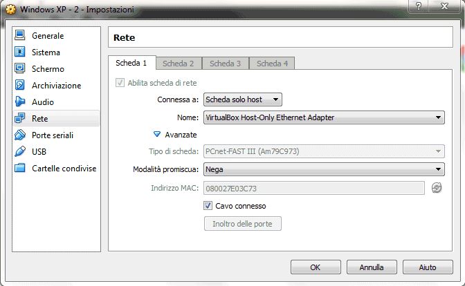Open the Archiviazione settings section
465x286 pixels.
click(56, 85)
